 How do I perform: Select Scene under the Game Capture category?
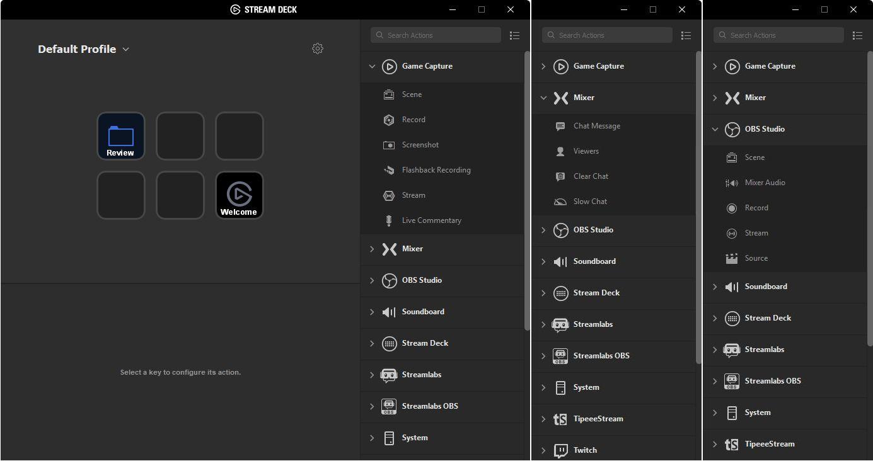(x=412, y=94)
